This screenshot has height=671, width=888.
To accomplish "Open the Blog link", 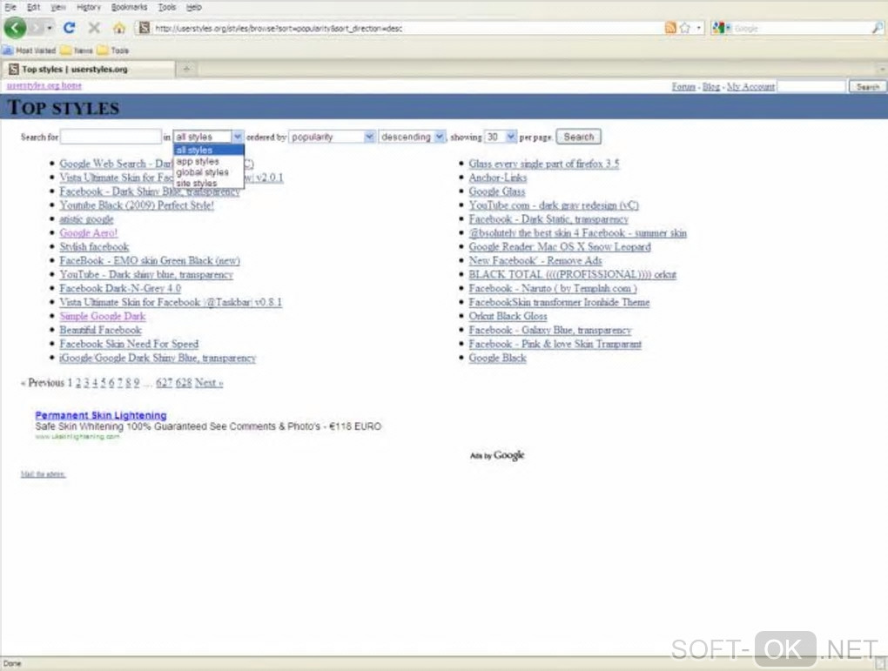I will tap(711, 87).
